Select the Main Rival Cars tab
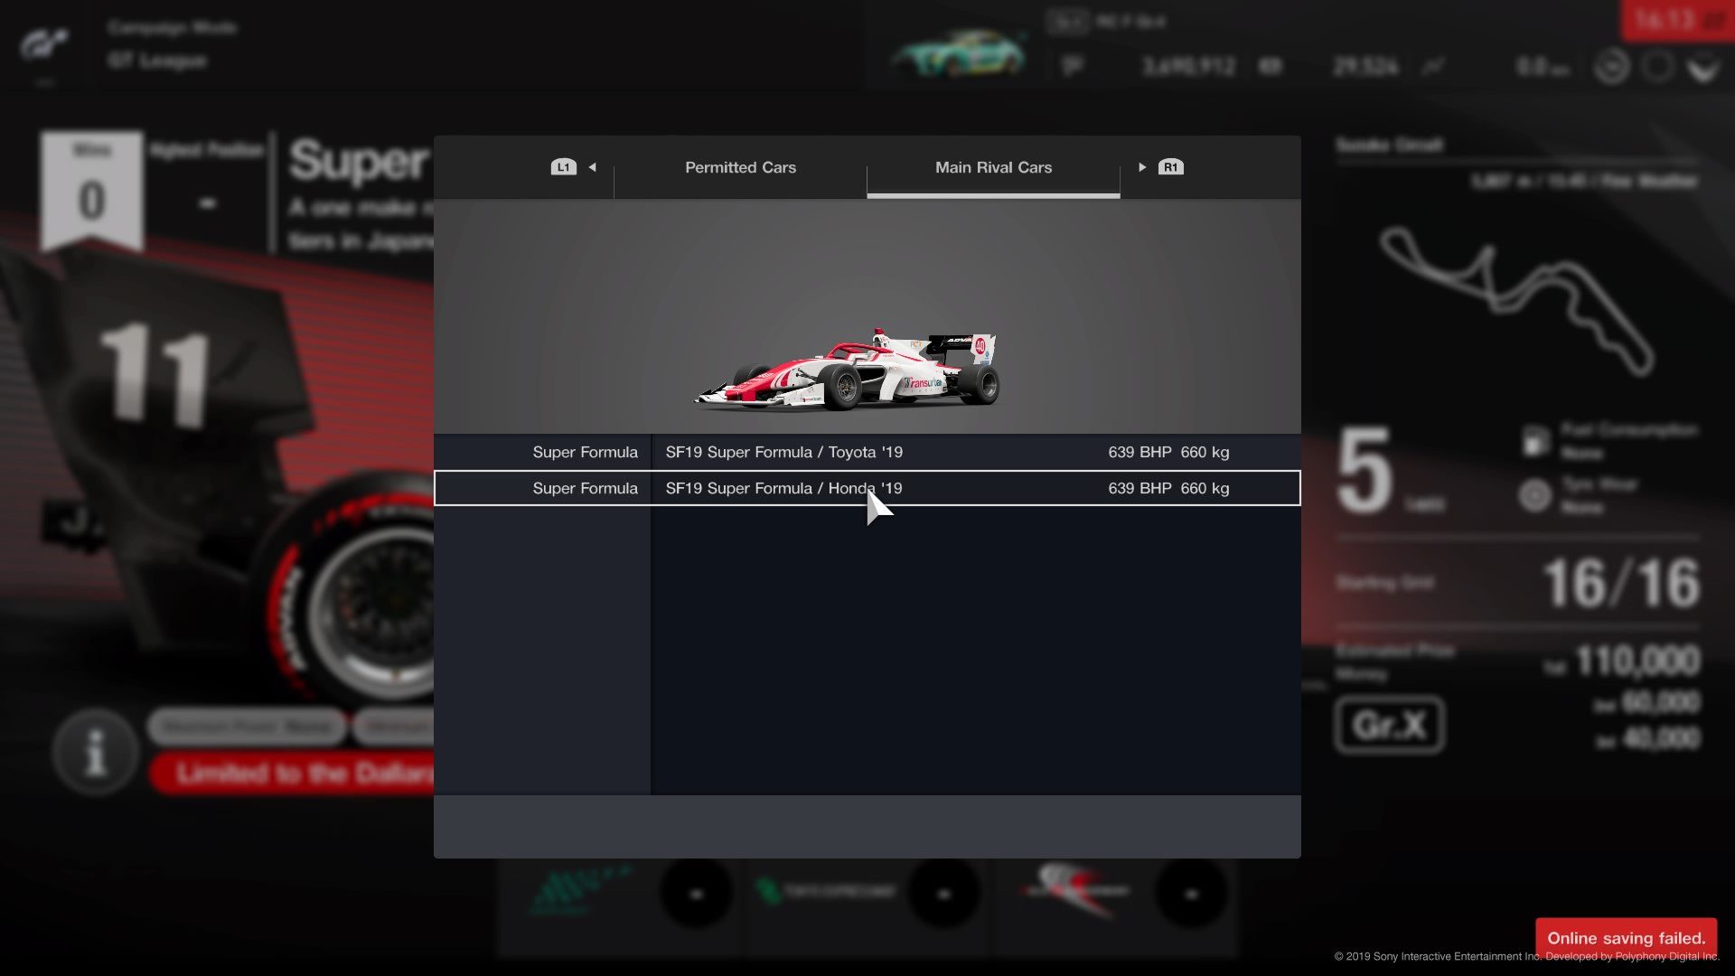Image resolution: width=1735 pixels, height=976 pixels. (x=993, y=167)
